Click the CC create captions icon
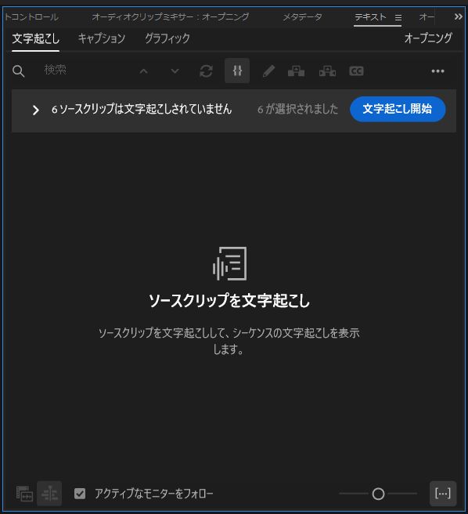The width and height of the screenshot is (468, 514). coord(356,71)
